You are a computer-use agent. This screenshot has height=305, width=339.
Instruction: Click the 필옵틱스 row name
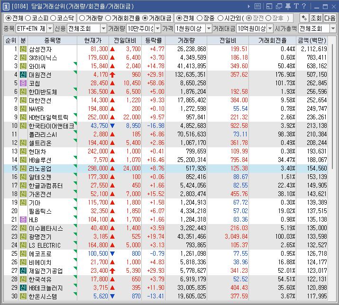[x=40, y=211]
